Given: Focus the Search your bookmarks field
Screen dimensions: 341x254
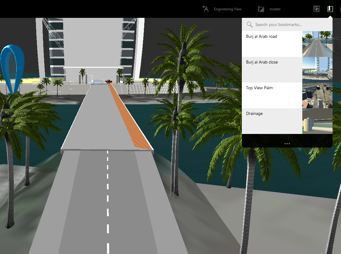Looking at the screenshot, I should pyautogui.click(x=290, y=24).
